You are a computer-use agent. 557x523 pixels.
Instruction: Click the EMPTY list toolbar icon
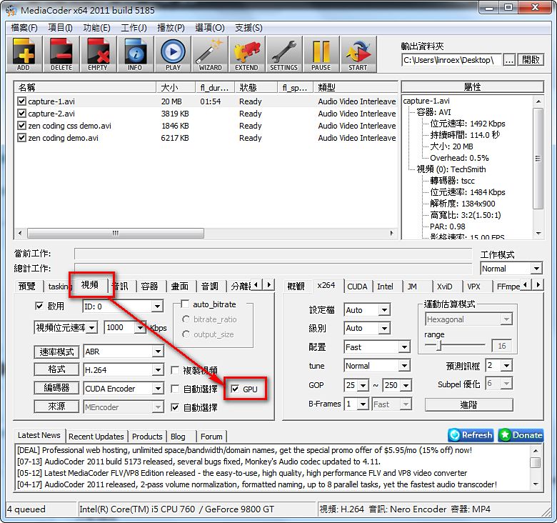click(x=98, y=54)
